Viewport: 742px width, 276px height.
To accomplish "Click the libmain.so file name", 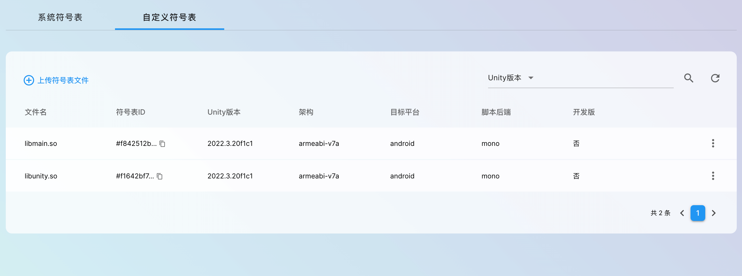I will [x=41, y=143].
